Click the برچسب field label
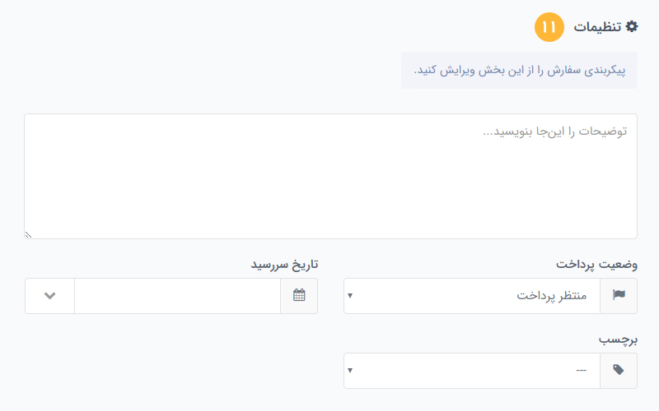 pos(619,339)
